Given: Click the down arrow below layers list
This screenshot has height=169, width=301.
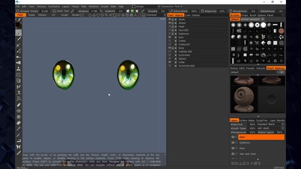Looking at the screenshot, I should click(x=258, y=160).
